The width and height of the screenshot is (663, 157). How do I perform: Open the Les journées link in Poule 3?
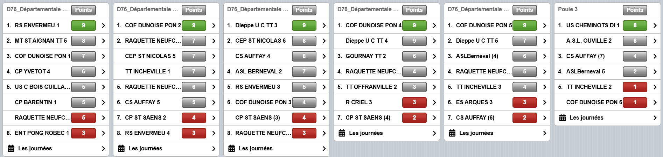point(586,118)
